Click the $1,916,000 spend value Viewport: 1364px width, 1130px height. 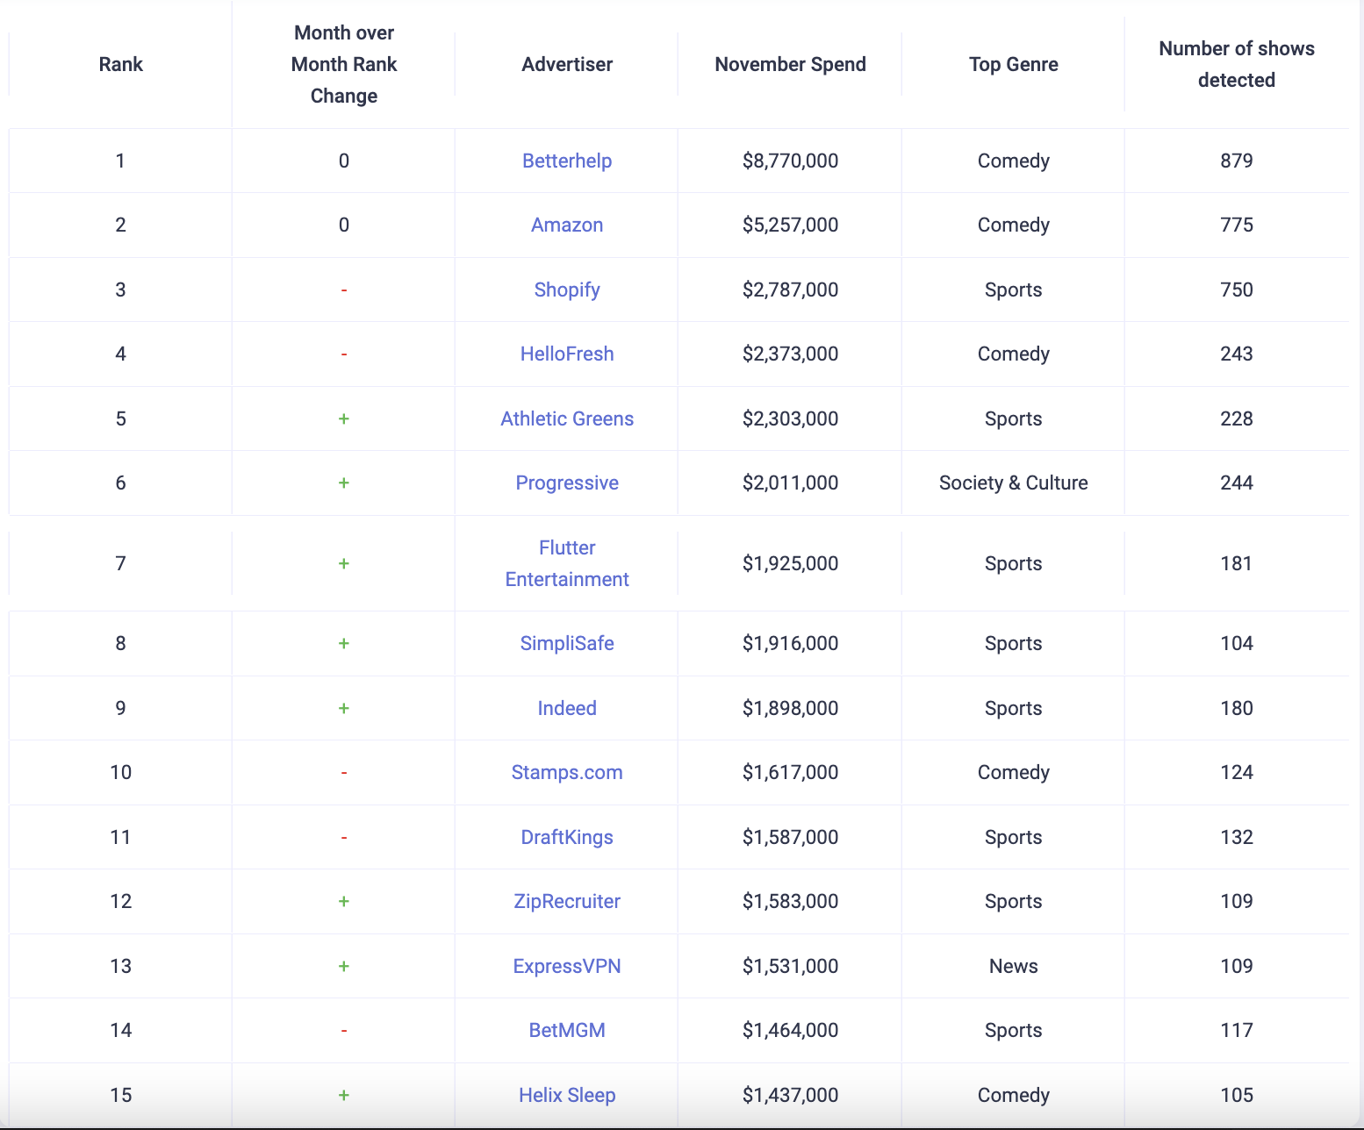point(790,643)
